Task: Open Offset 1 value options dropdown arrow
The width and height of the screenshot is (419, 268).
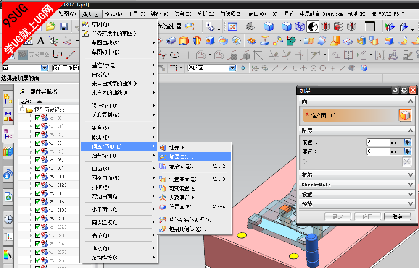Action: click(x=408, y=142)
